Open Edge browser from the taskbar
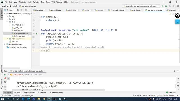 (x=28, y=99)
